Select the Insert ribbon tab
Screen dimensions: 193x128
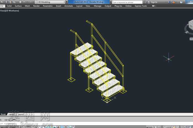[58, 6]
